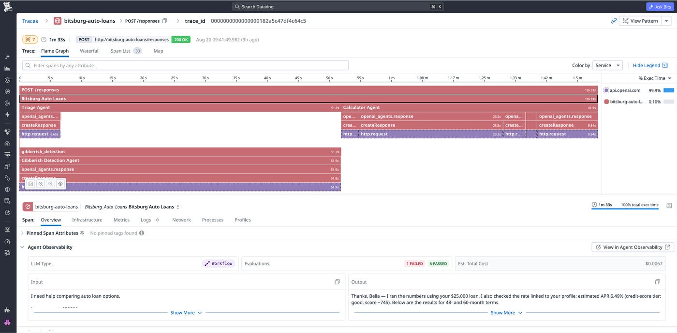The width and height of the screenshot is (677, 333).
Task: Focus the Filter spans by any attribute field
Action: coord(185,65)
